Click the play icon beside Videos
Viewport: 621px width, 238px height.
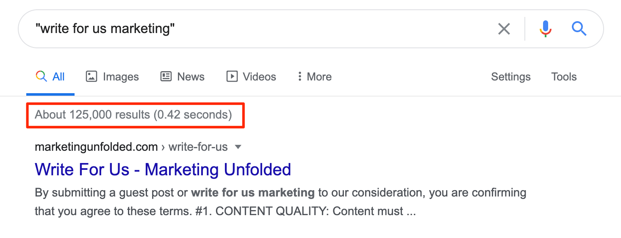point(232,77)
